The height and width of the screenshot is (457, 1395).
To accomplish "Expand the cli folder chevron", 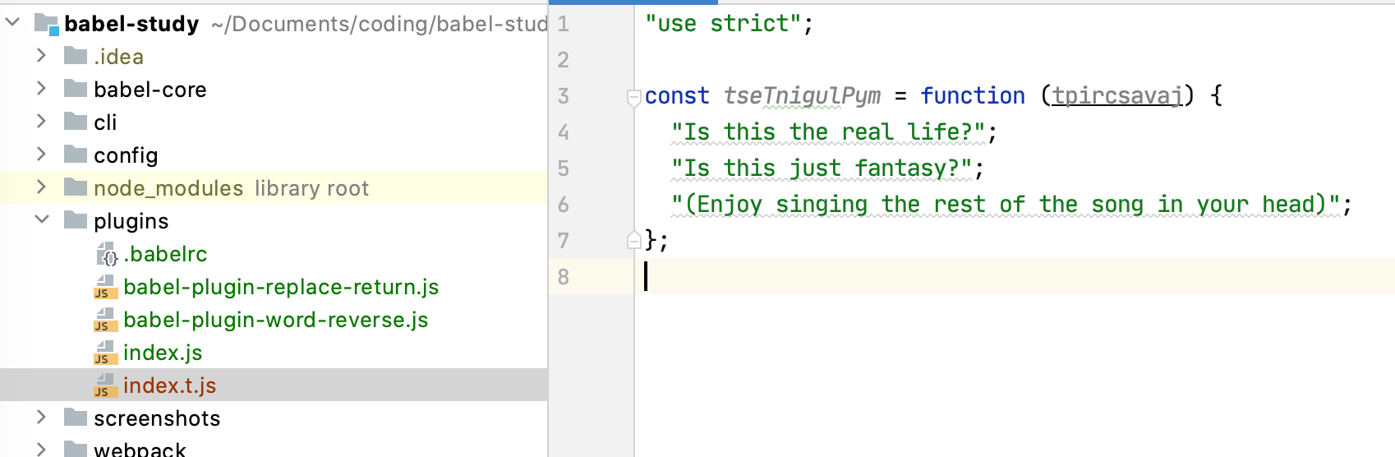I will [x=41, y=121].
